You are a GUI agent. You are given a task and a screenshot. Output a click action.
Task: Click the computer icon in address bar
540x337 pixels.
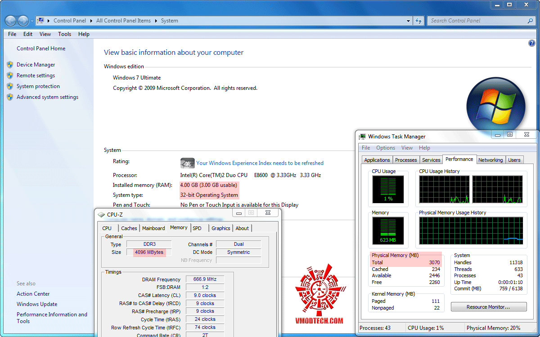pos(41,20)
